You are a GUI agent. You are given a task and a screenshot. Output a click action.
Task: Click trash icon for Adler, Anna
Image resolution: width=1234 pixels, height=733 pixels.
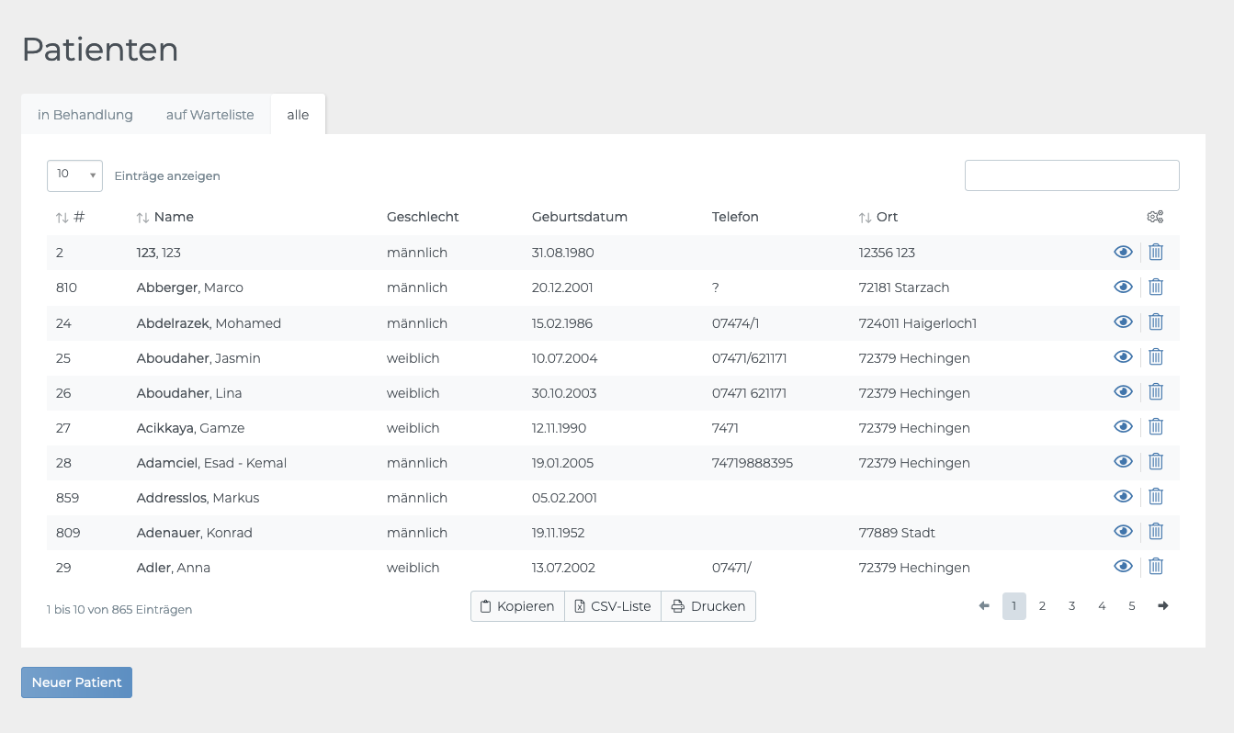click(x=1156, y=567)
